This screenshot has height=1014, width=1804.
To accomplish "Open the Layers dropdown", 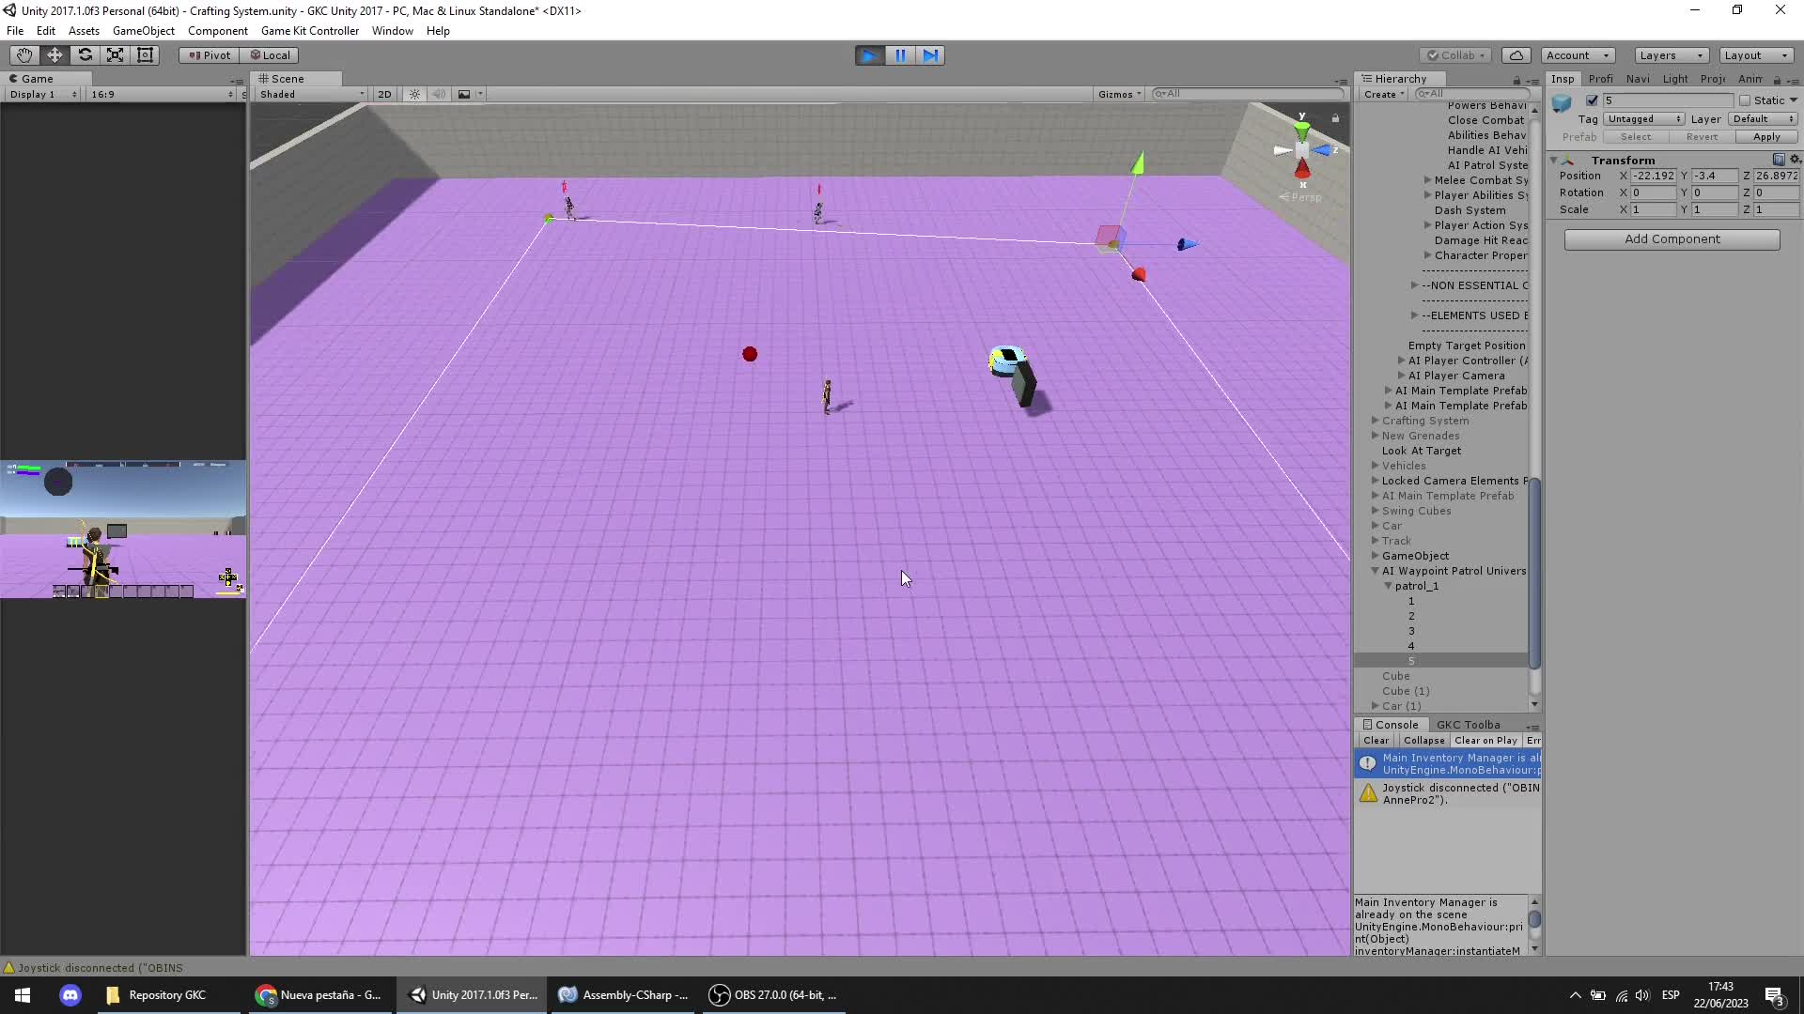I will [x=1671, y=55].
